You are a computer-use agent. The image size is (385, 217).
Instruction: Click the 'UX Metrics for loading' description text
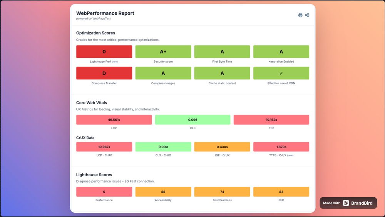118,109
